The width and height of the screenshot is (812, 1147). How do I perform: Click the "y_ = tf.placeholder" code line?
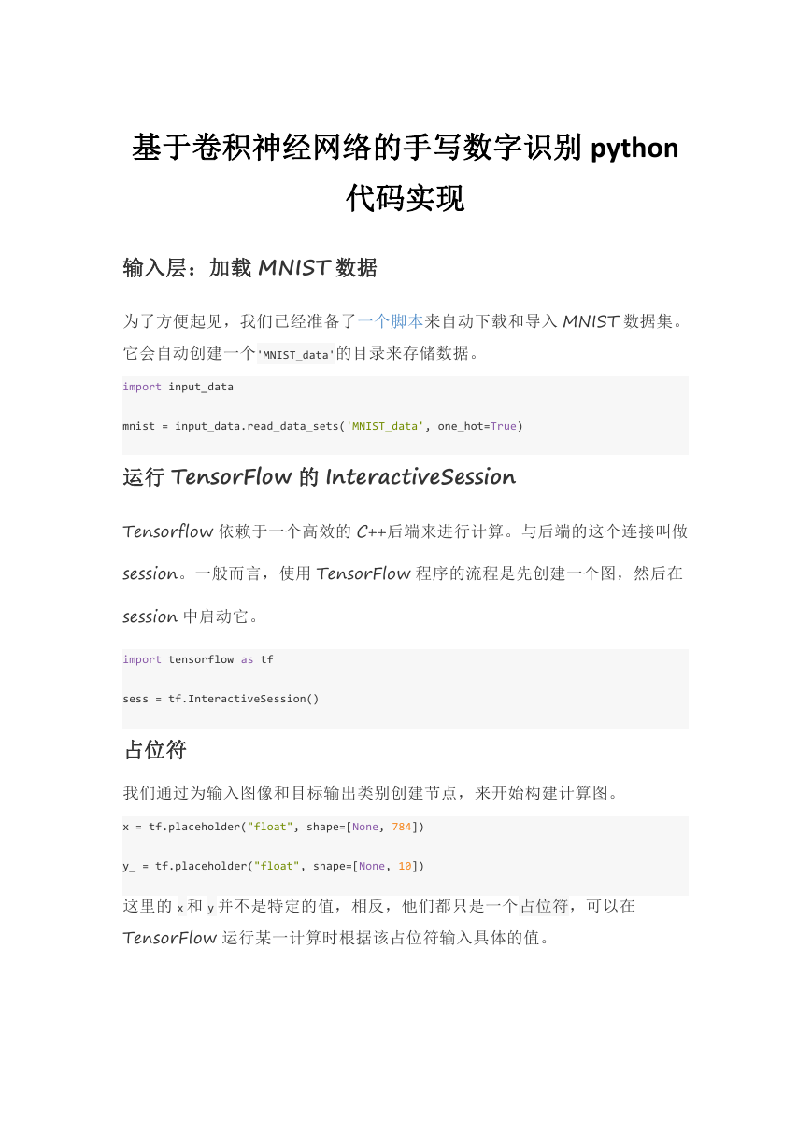274,866
